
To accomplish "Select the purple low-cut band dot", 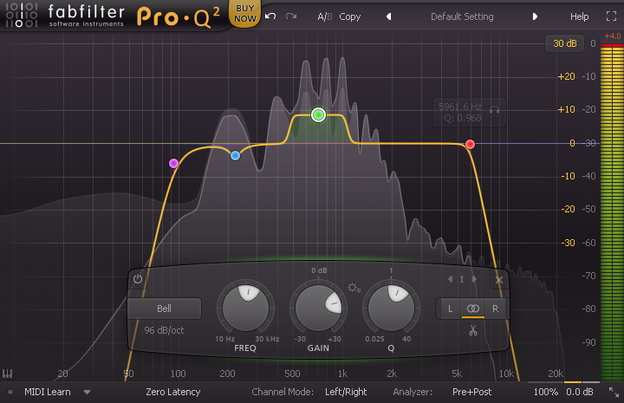I will (173, 163).
